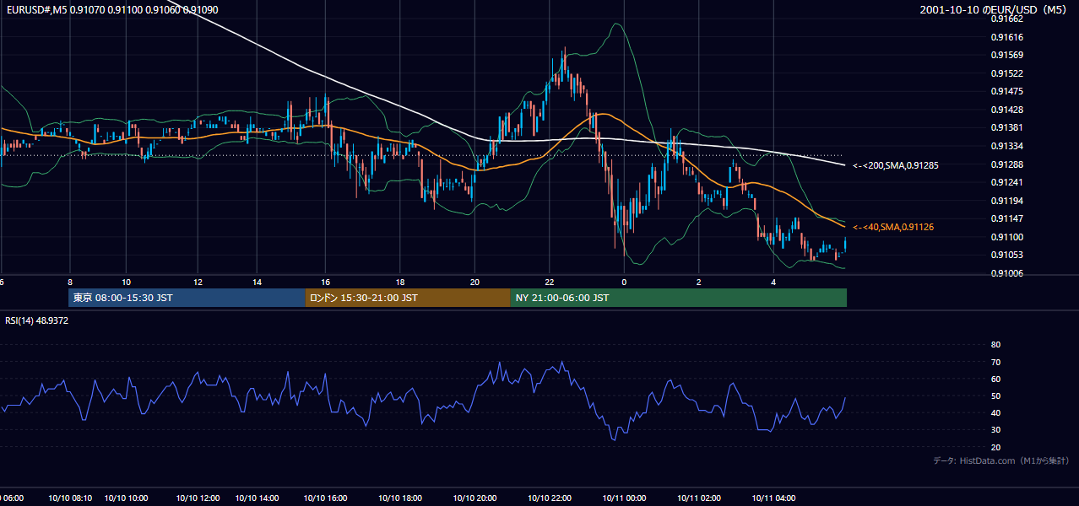Click price axis value 0.91006
Viewport: 1079px width, 506px height.
[x=1006, y=273]
